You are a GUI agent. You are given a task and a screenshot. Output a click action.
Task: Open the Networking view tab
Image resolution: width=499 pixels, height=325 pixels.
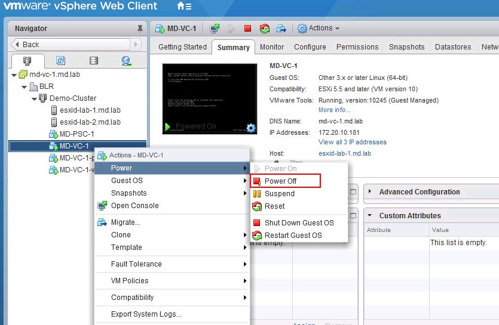click(126, 60)
